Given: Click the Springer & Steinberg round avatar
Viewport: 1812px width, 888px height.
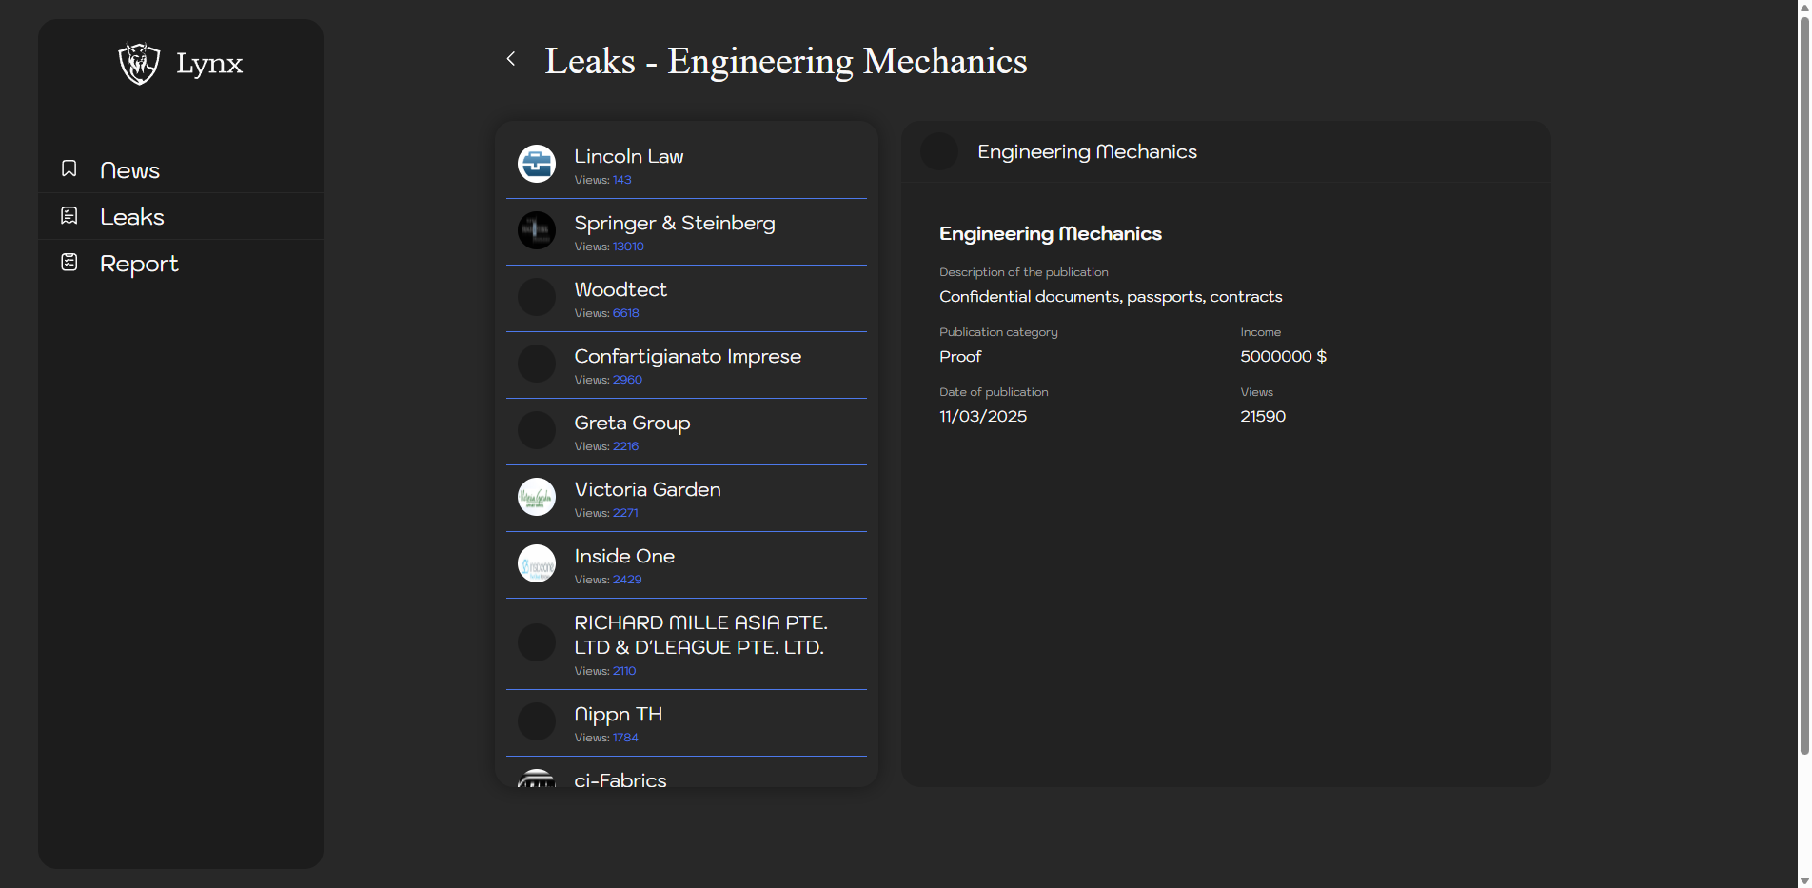Looking at the screenshot, I should (537, 230).
